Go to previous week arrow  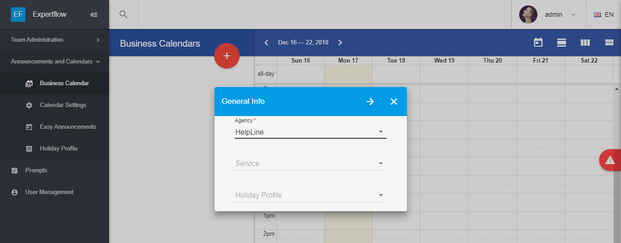coord(267,43)
